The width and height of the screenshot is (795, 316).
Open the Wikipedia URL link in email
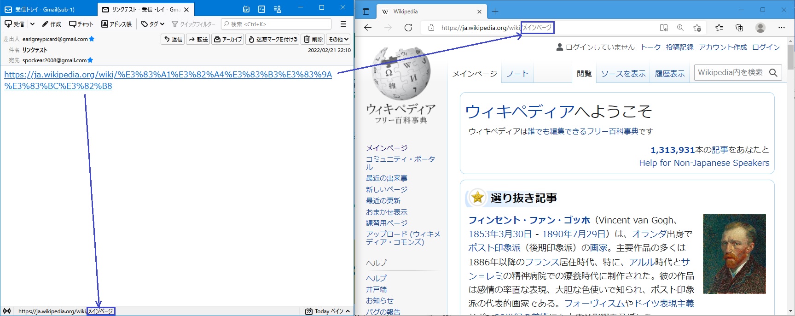[168, 75]
